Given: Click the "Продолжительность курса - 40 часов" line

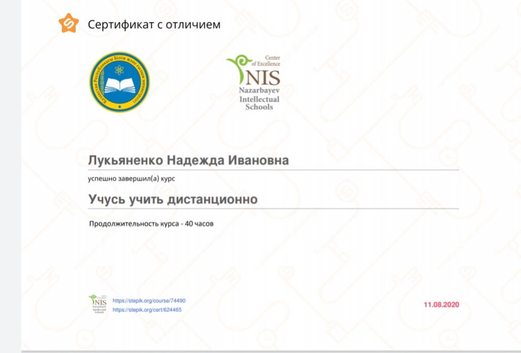Looking at the screenshot, I should click(152, 224).
